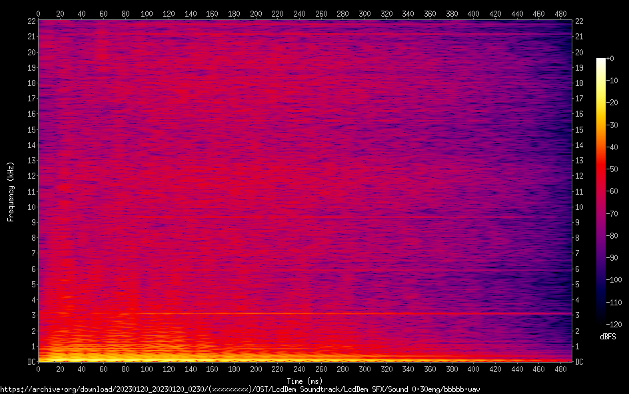Click the "Time (ms)" axis label
This screenshot has width=629, height=394.
click(x=304, y=381)
